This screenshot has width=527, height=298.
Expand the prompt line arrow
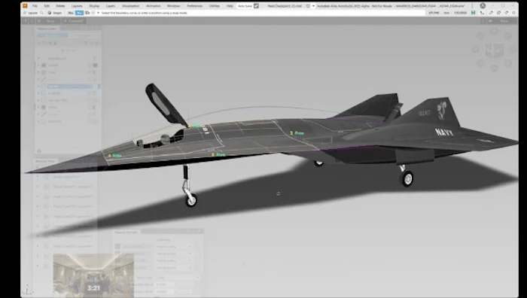coord(98,13)
